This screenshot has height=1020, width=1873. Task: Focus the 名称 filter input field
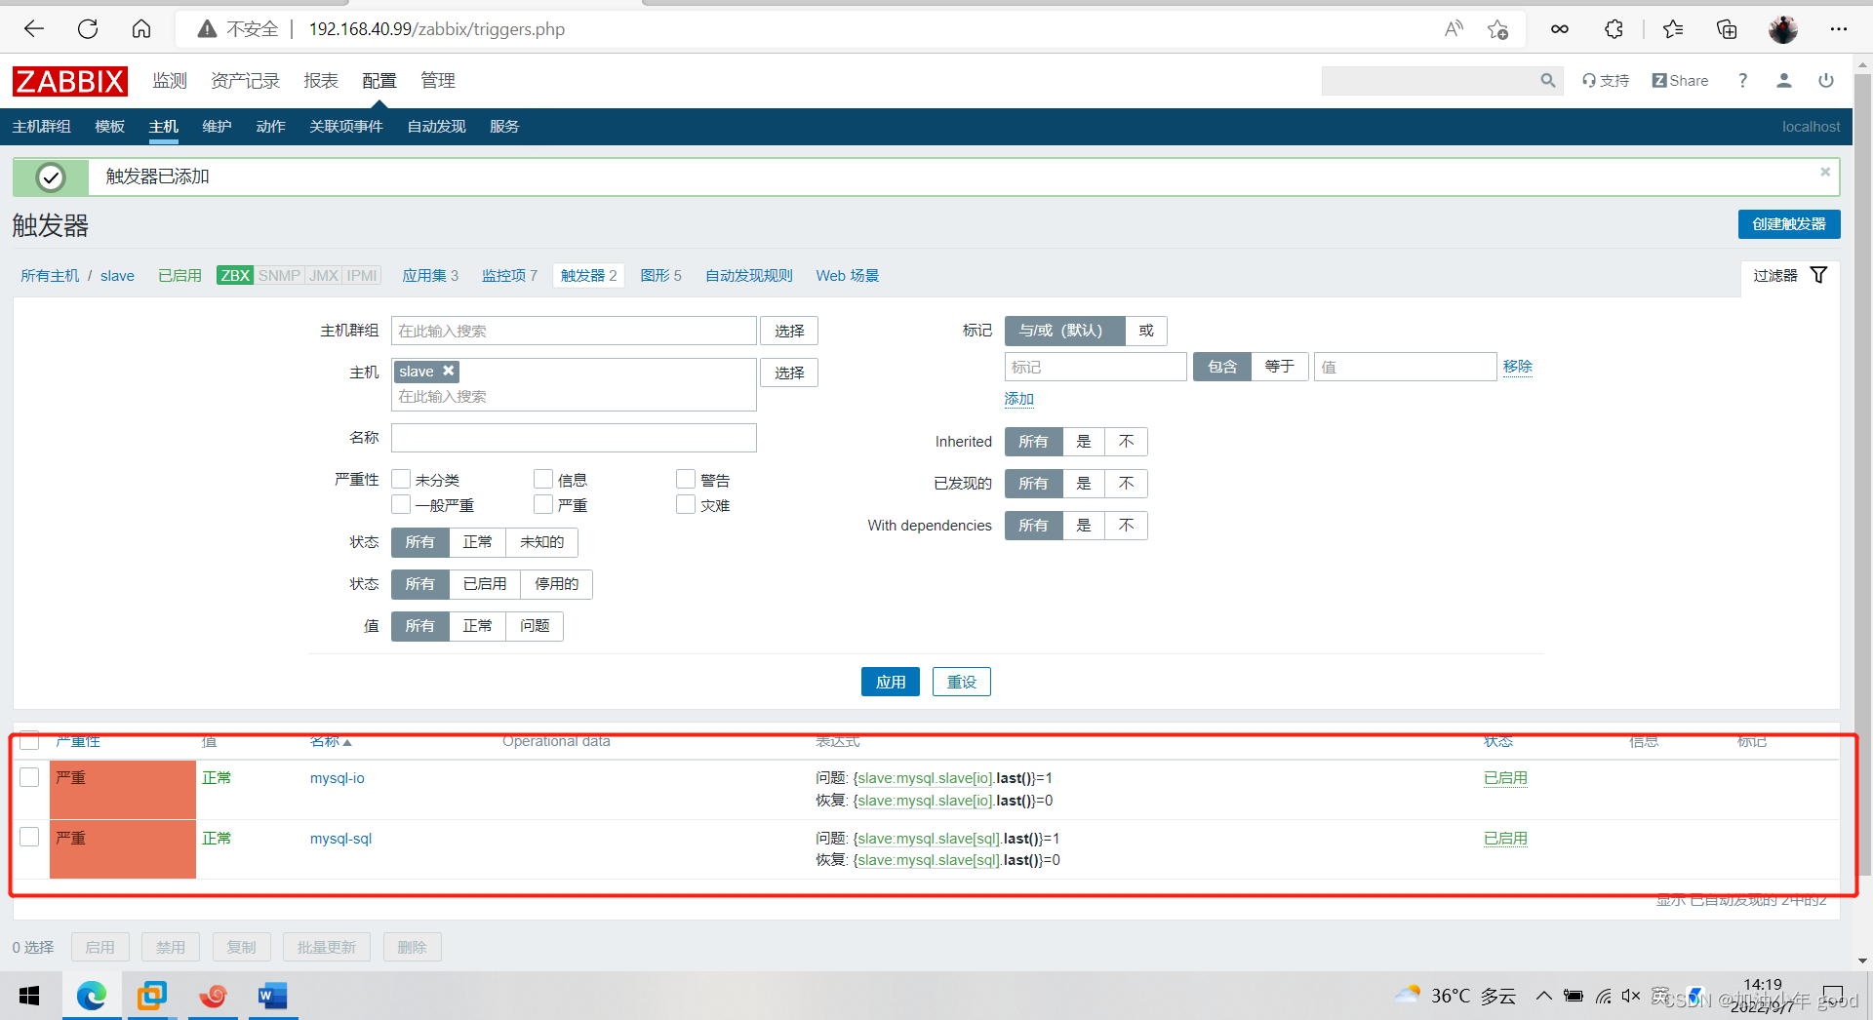(x=574, y=438)
